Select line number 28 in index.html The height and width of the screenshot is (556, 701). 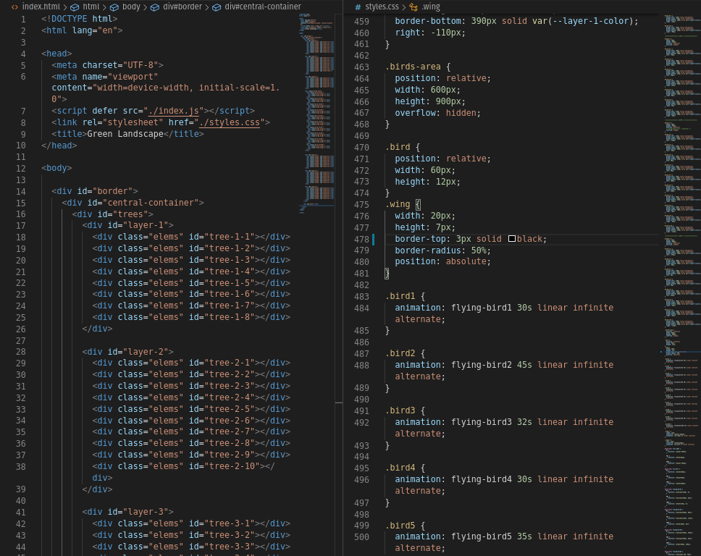pyautogui.click(x=20, y=352)
